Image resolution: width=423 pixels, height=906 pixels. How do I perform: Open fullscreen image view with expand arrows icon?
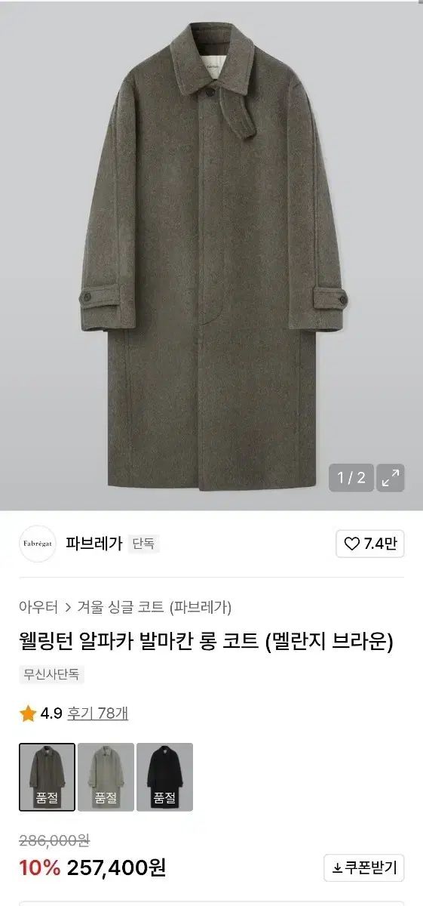[391, 477]
